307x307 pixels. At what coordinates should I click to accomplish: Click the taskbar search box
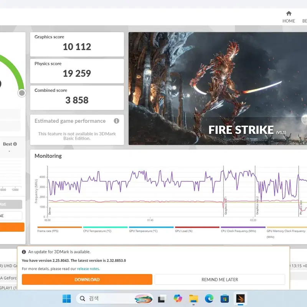point(114,299)
